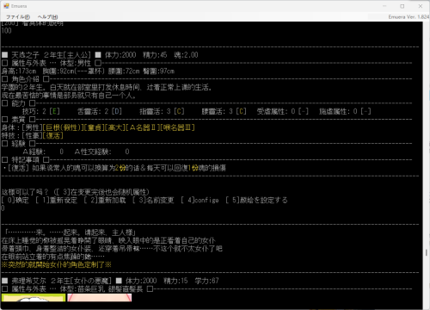Choose option [0]确定
This screenshot has height=310, width=430.
tap(15, 200)
